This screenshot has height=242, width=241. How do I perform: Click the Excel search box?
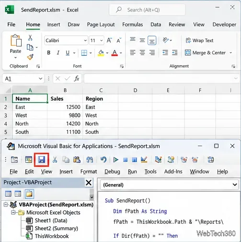147,10
